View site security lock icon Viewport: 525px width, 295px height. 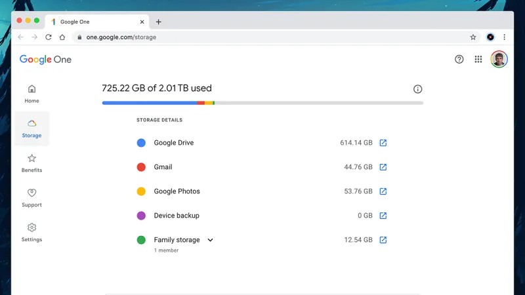pos(79,37)
